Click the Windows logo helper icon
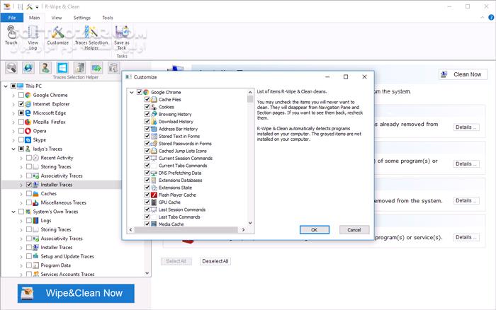The width and height of the screenshot is (496, 310). point(62,67)
